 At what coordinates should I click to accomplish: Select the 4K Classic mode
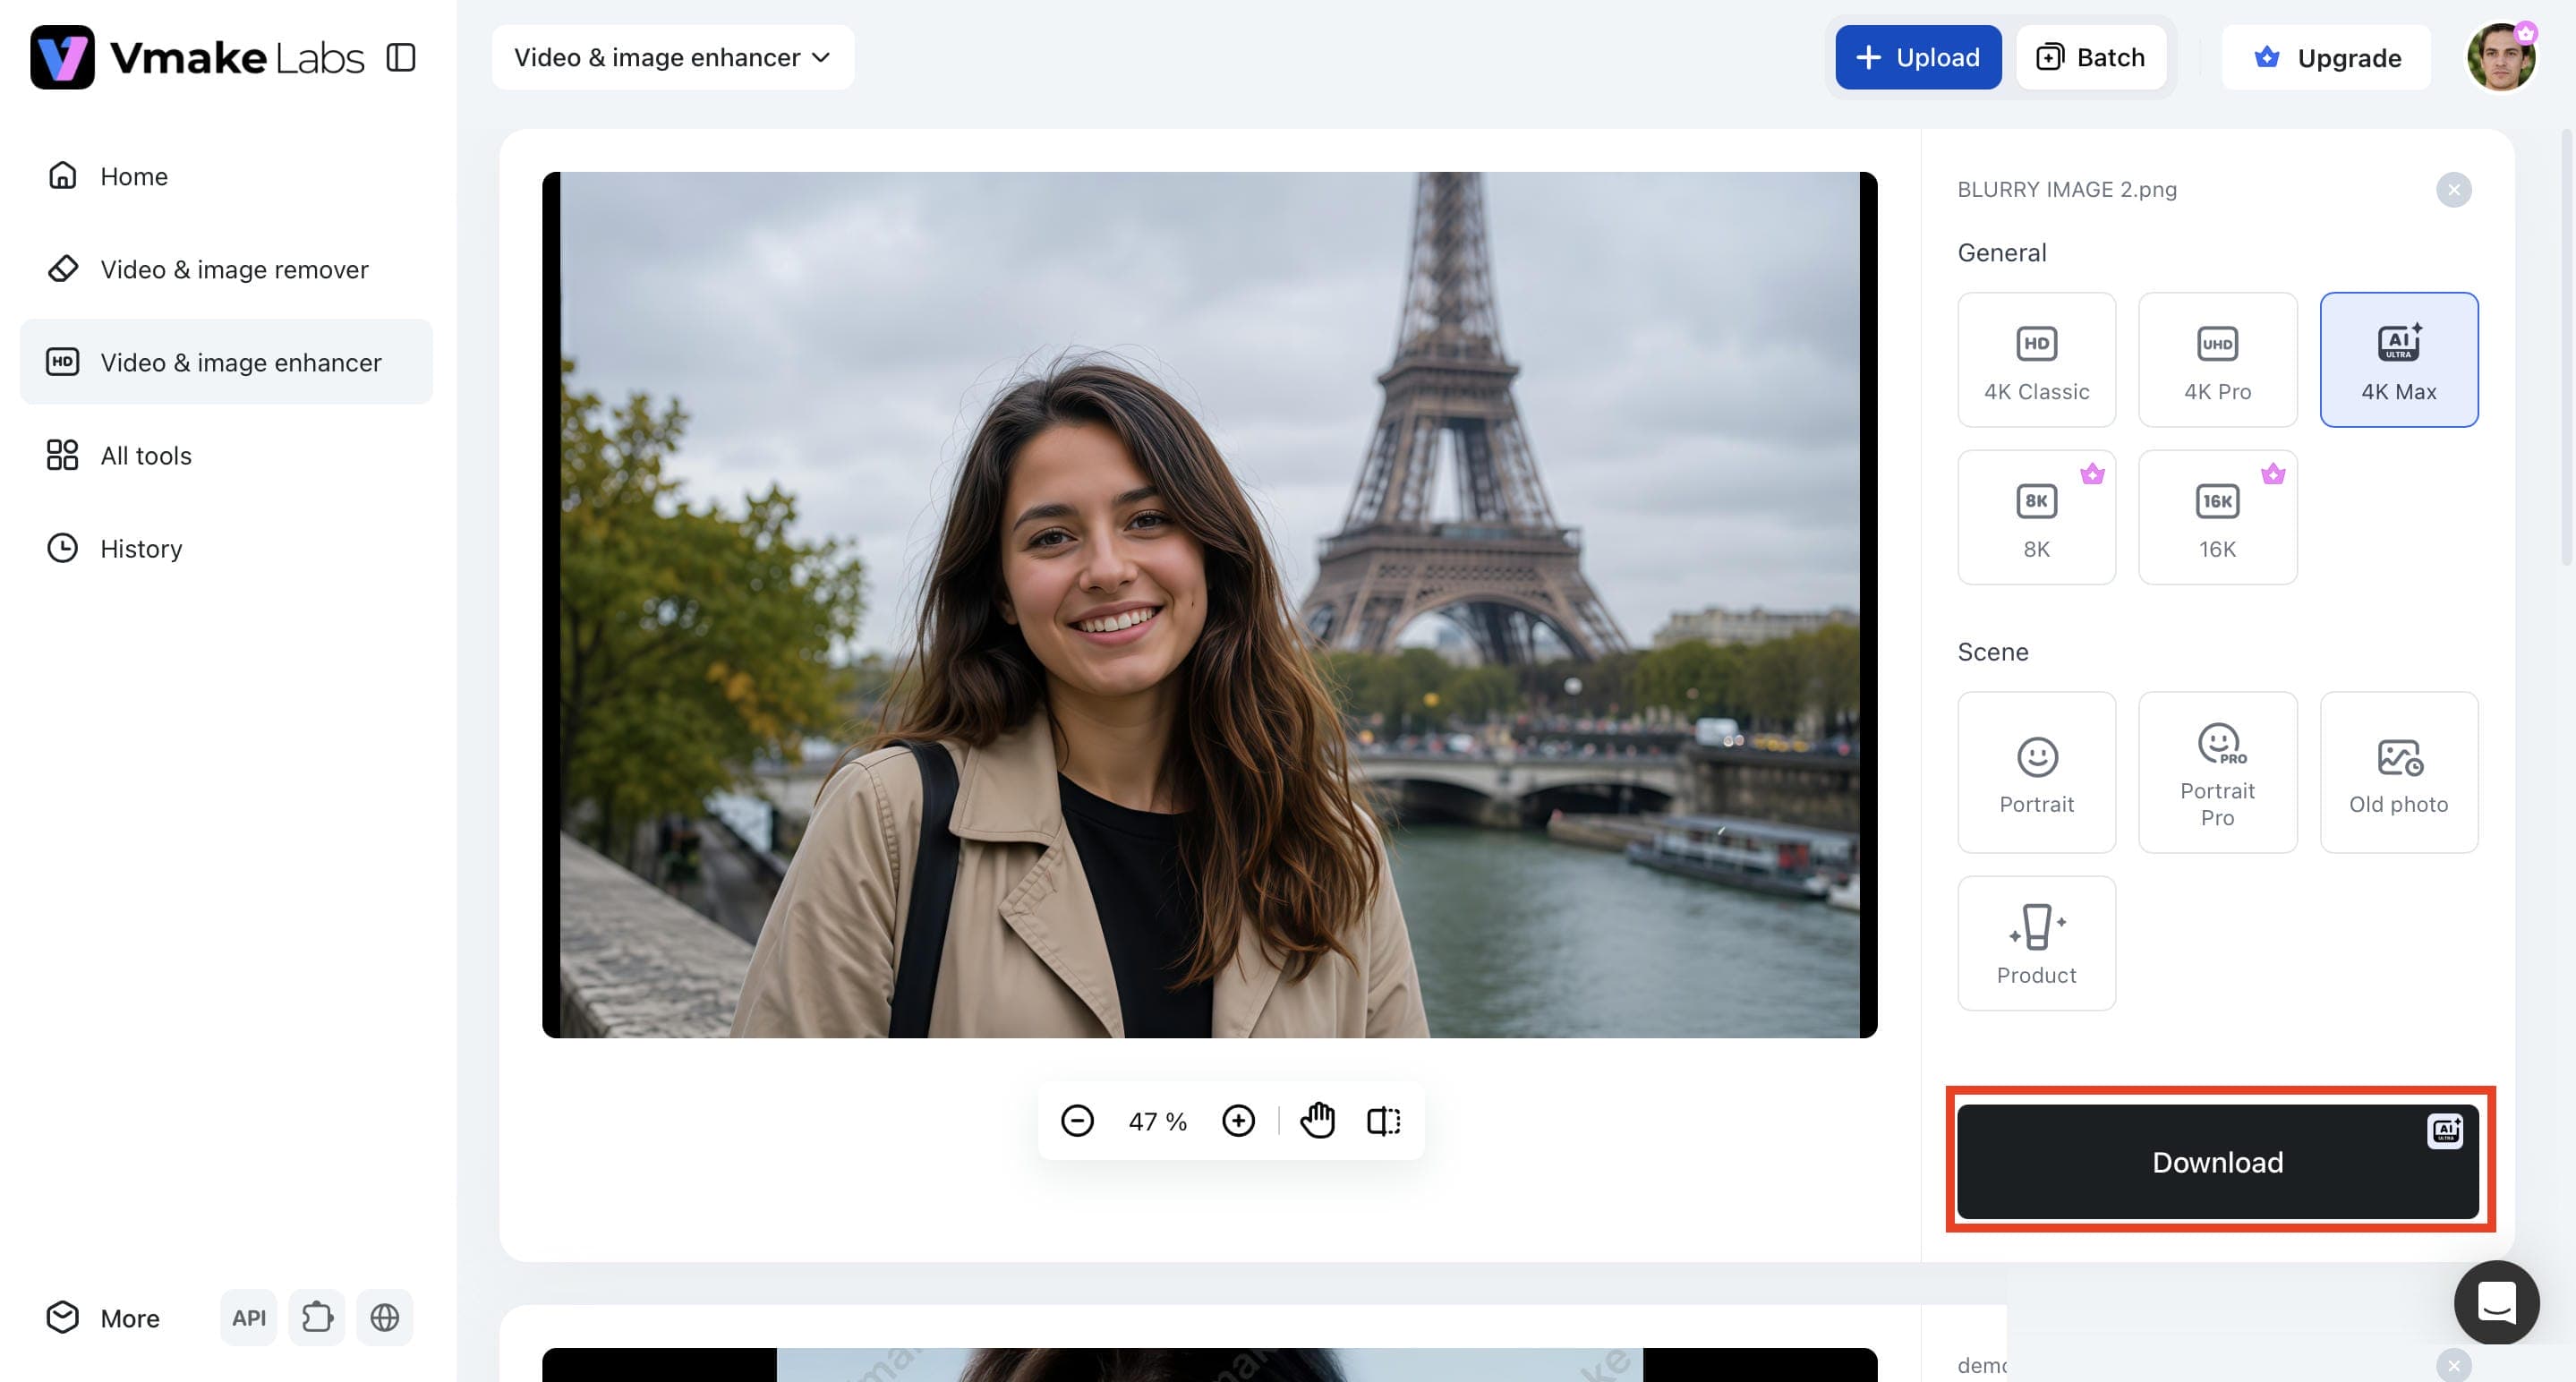(x=2036, y=360)
